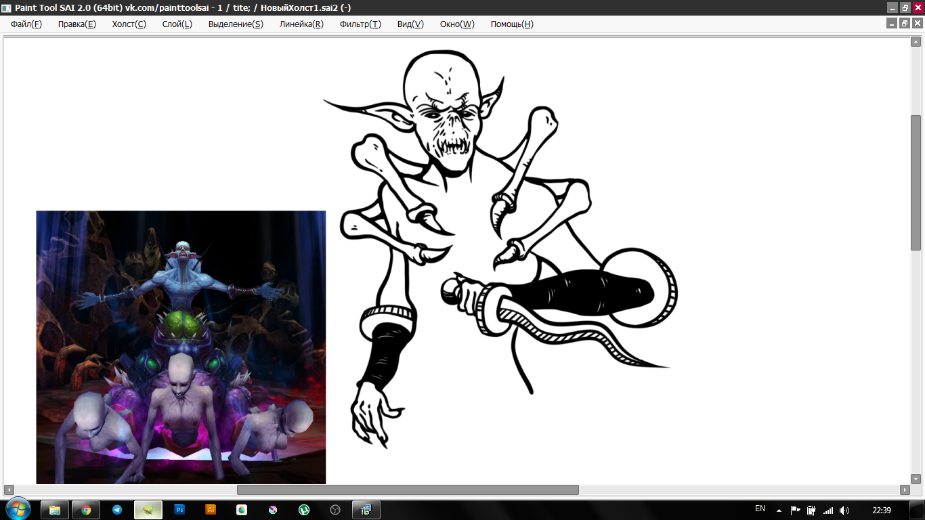This screenshot has height=520, width=925.
Task: Click the Windows Start button
Action: tap(17, 510)
